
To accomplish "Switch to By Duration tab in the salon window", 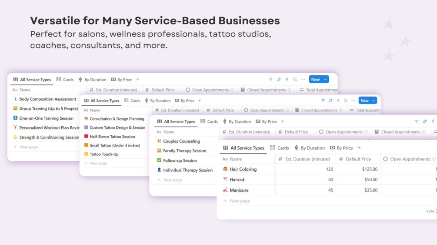I will tap(310, 148).
